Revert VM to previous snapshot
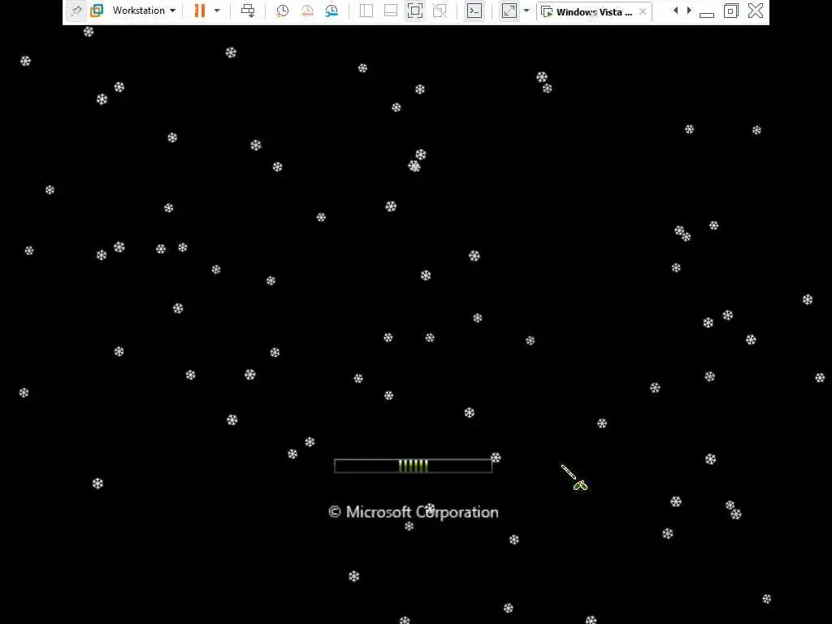 click(306, 11)
